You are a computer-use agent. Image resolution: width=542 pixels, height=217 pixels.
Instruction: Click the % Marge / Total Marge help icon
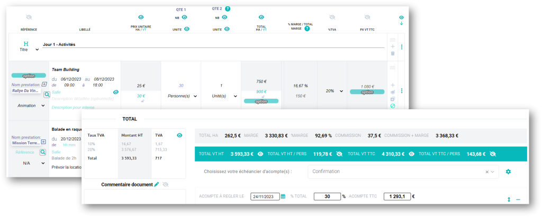[307, 29]
